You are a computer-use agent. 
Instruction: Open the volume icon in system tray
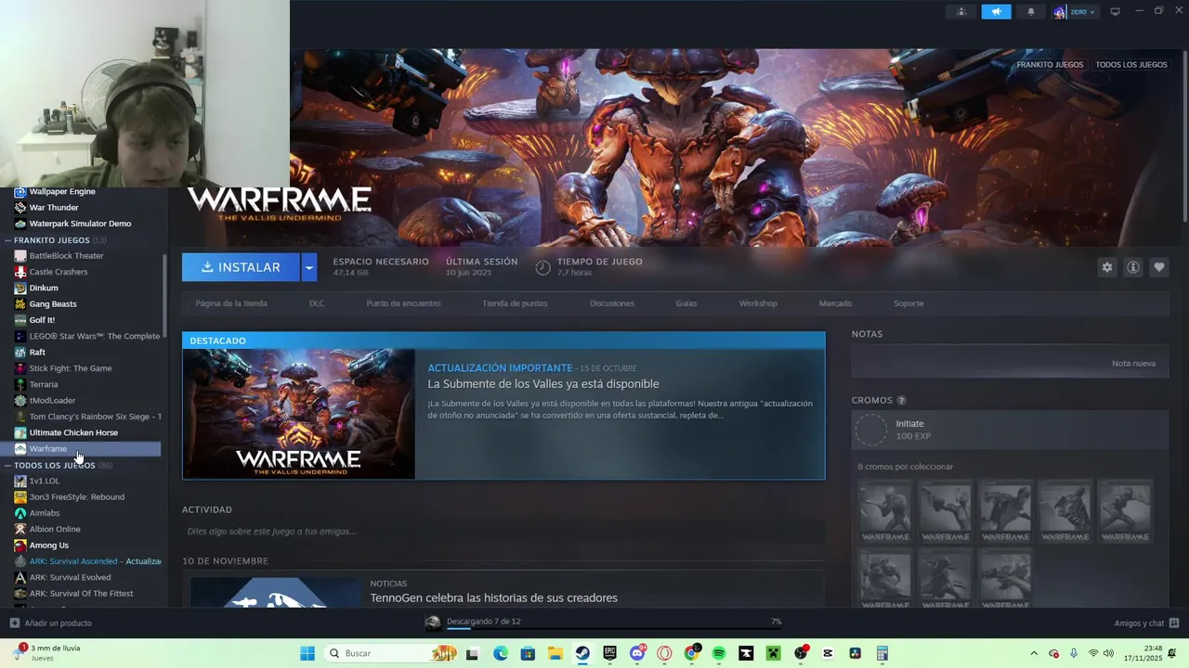click(1108, 653)
